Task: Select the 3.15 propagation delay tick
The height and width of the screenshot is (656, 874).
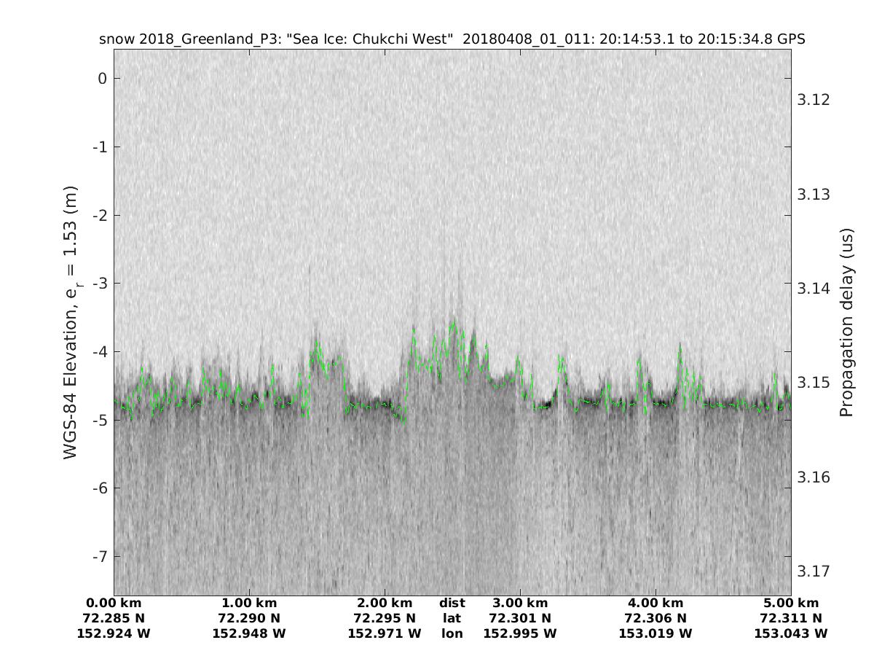Action: (x=814, y=383)
